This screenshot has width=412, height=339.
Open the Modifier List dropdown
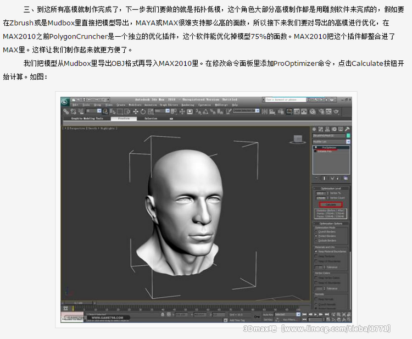pyautogui.click(x=332, y=142)
